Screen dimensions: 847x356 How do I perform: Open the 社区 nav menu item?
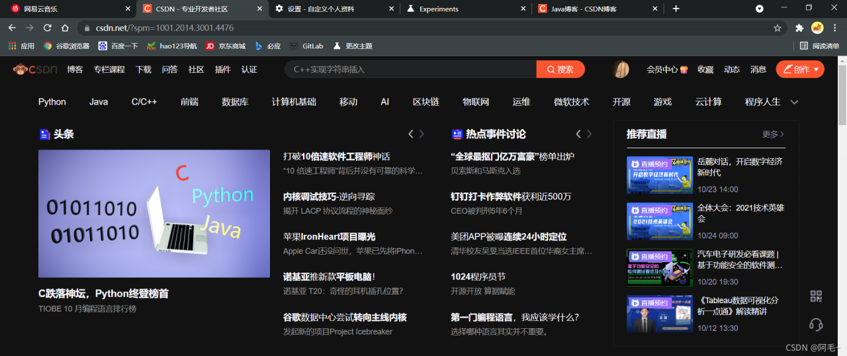pos(196,69)
